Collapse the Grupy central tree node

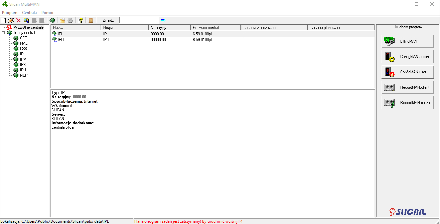[3, 33]
